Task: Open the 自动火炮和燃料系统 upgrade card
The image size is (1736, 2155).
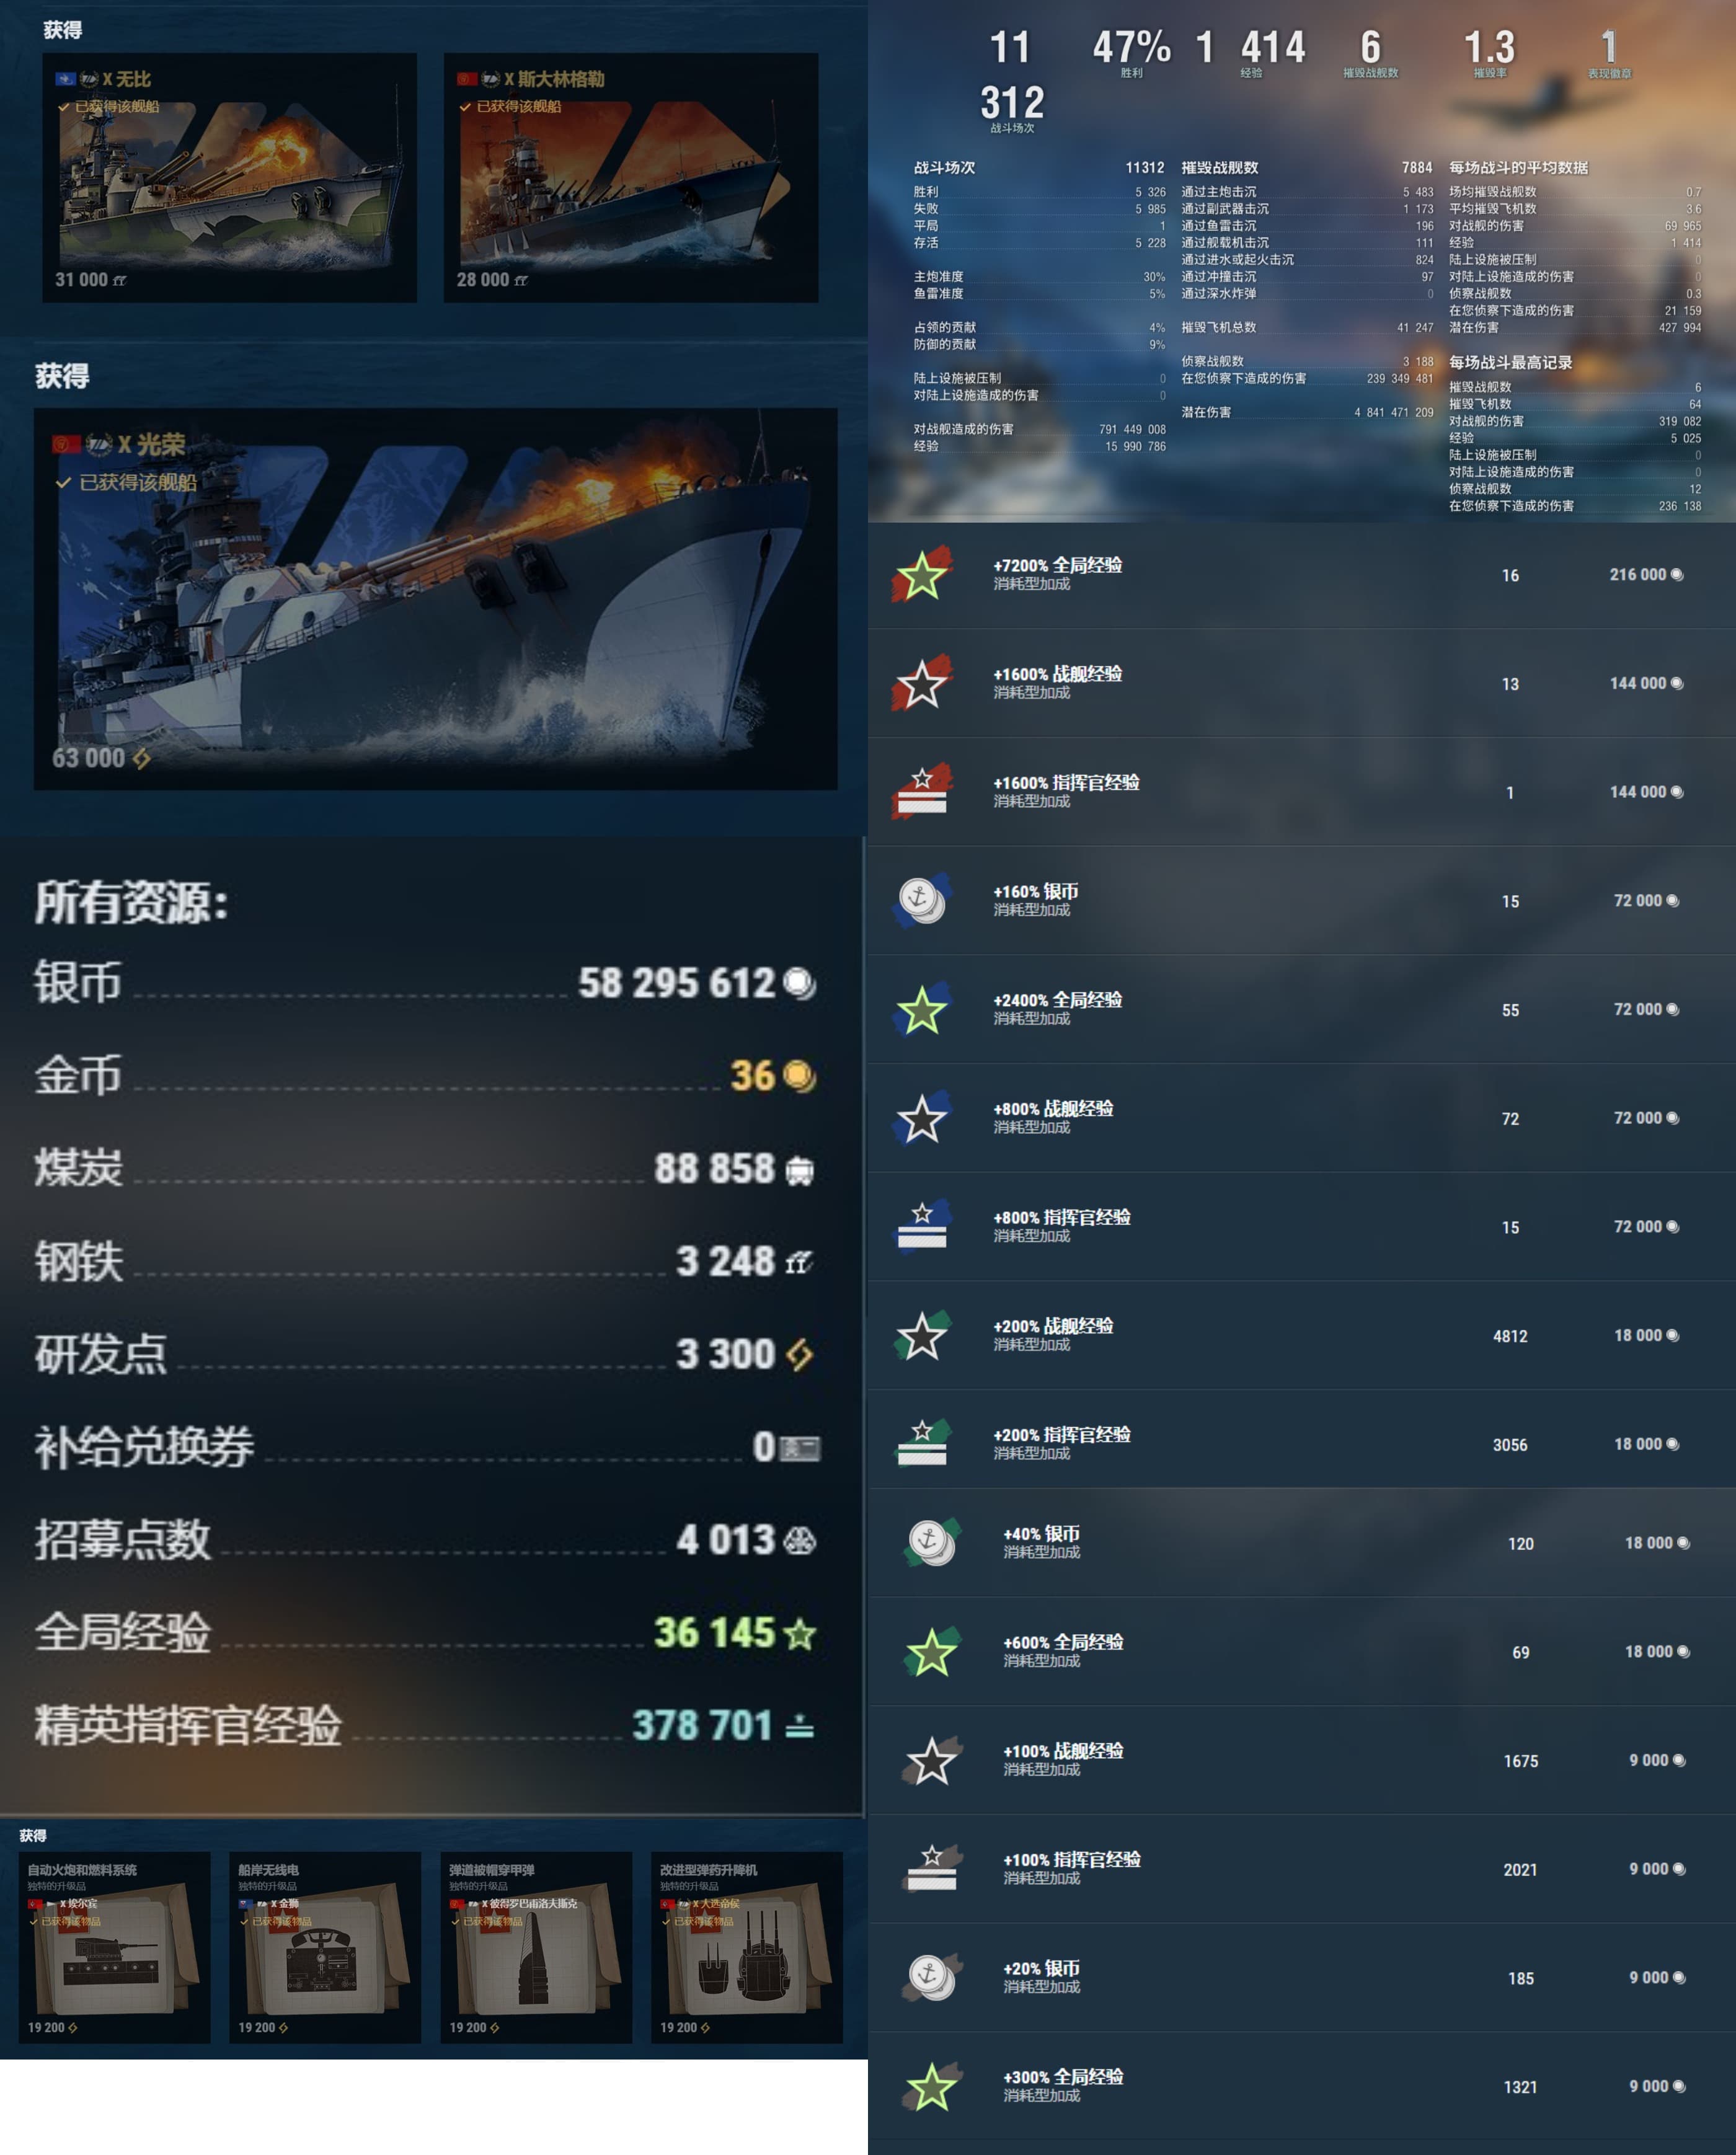Action: (114, 1947)
